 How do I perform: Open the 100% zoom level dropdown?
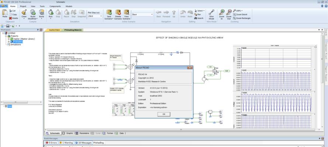(242, 11)
